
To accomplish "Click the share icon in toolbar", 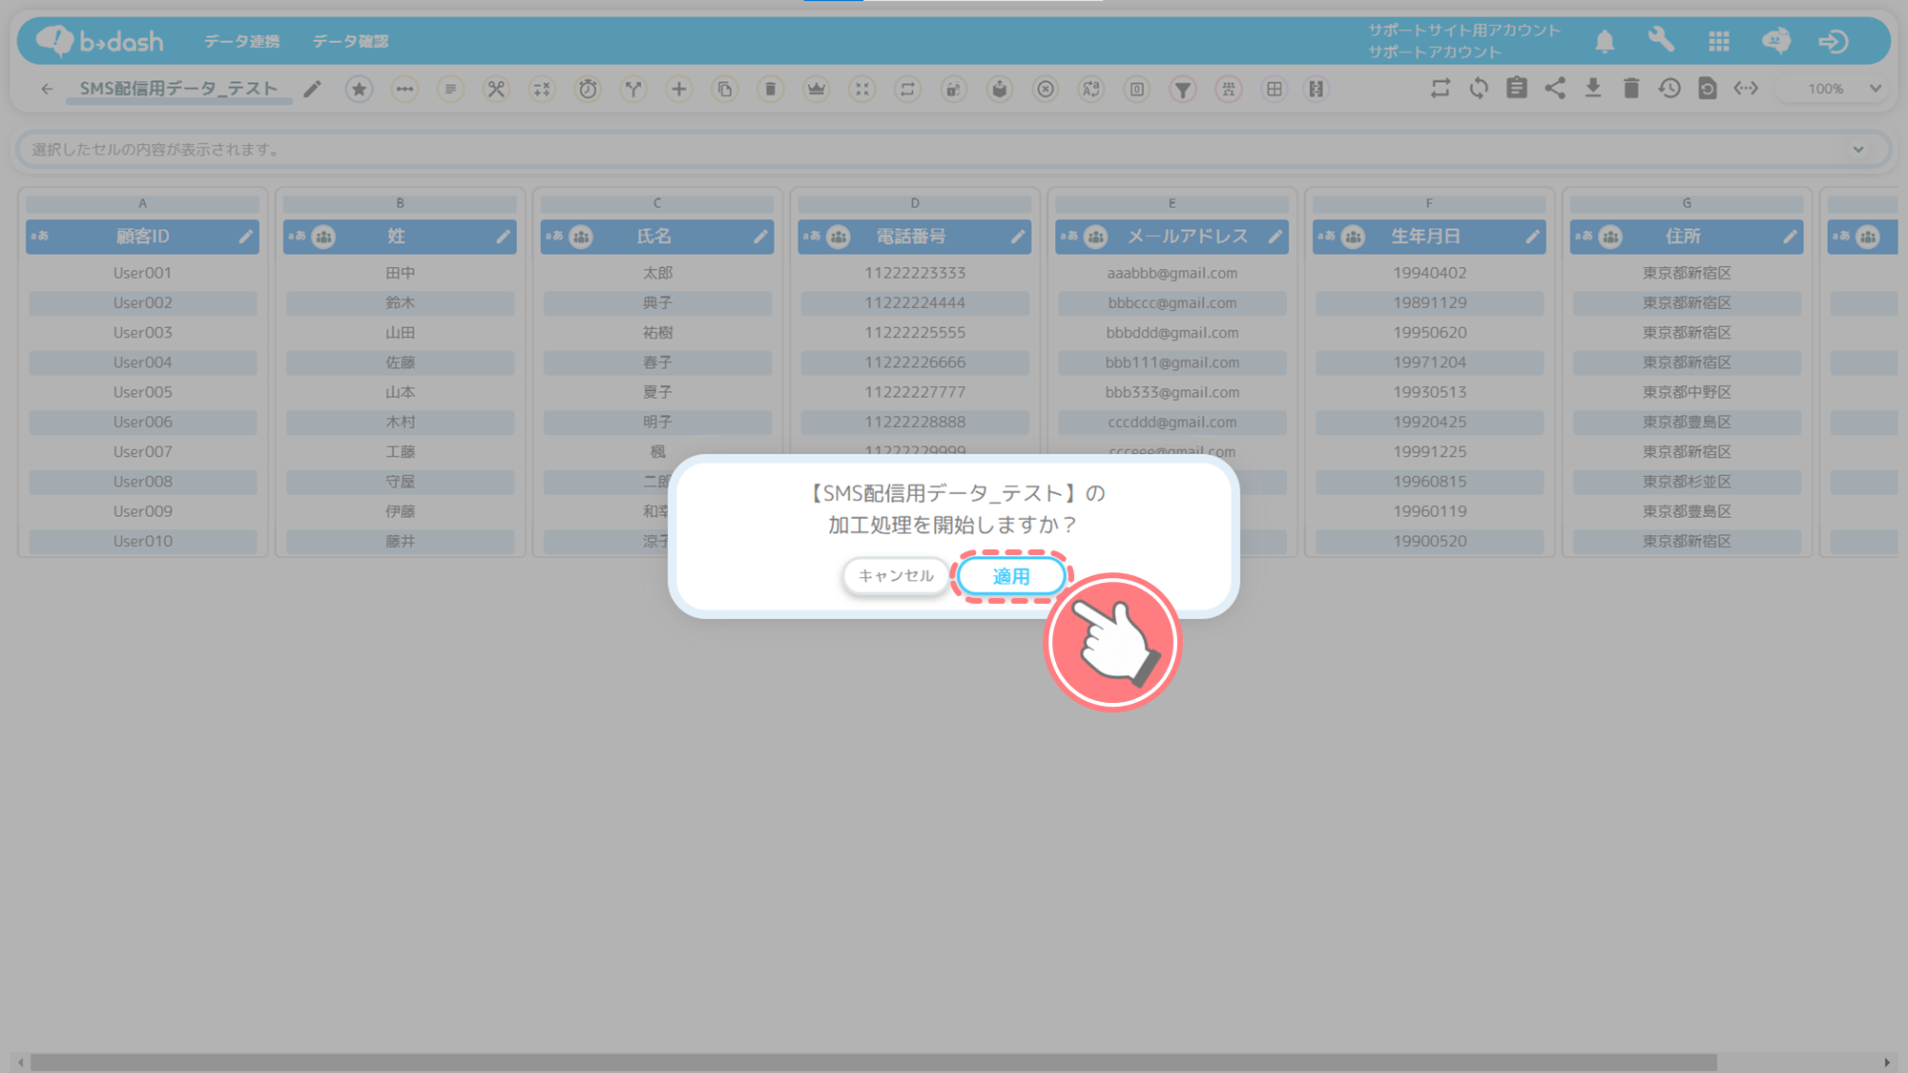I will coord(1555,89).
